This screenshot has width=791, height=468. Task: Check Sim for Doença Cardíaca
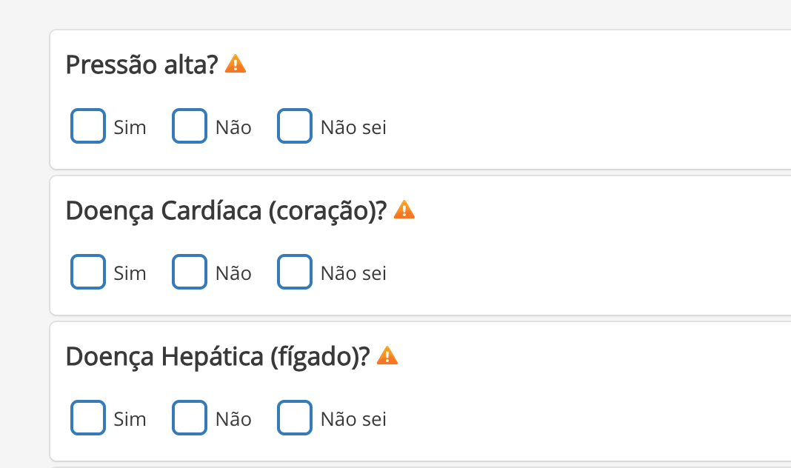[87, 272]
